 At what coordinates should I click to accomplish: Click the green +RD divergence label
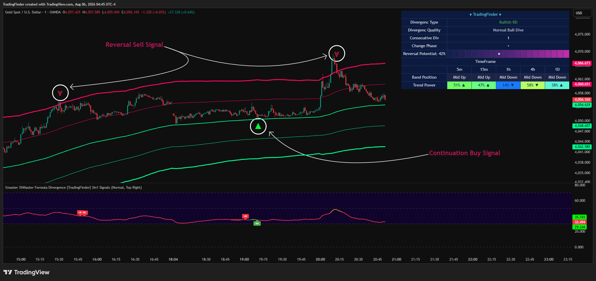click(257, 223)
